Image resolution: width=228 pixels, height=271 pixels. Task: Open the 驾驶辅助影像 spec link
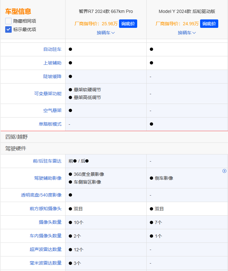click(48, 178)
